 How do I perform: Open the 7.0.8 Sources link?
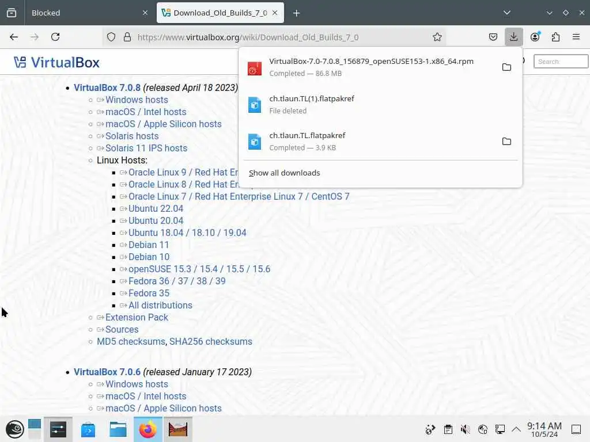pos(122,329)
